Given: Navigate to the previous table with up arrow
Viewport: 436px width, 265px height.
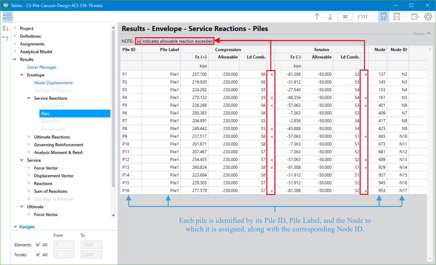Looking at the screenshot, I should point(317,16).
